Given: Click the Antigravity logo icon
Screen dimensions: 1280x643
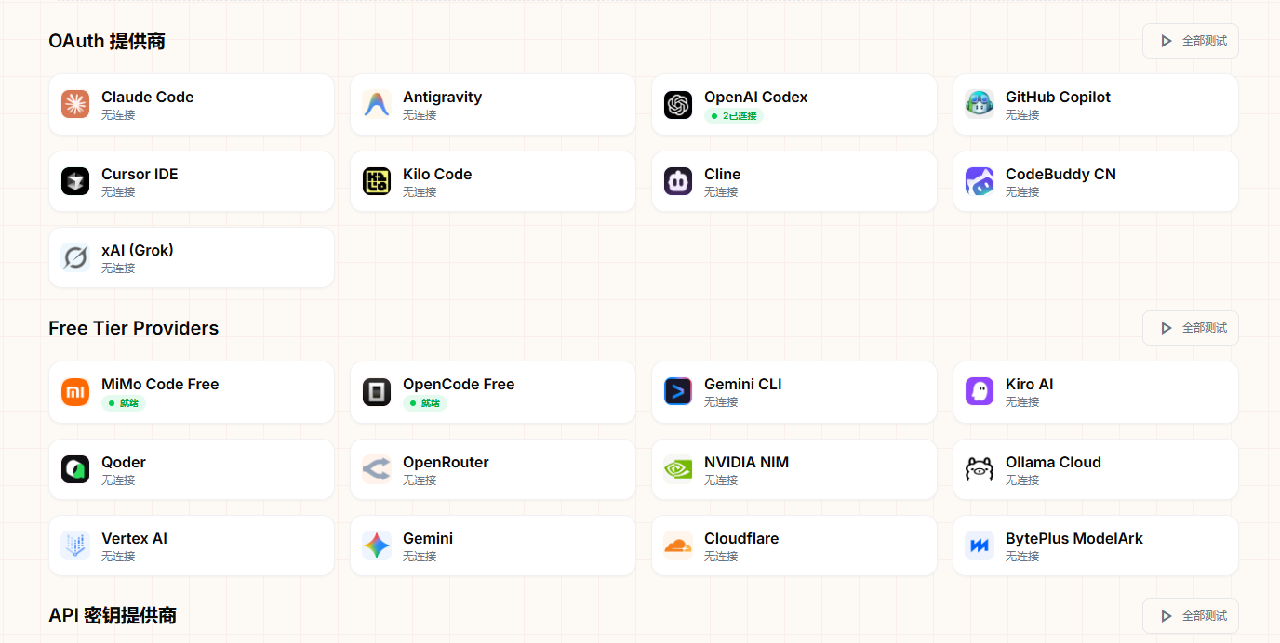Looking at the screenshot, I should (x=377, y=104).
